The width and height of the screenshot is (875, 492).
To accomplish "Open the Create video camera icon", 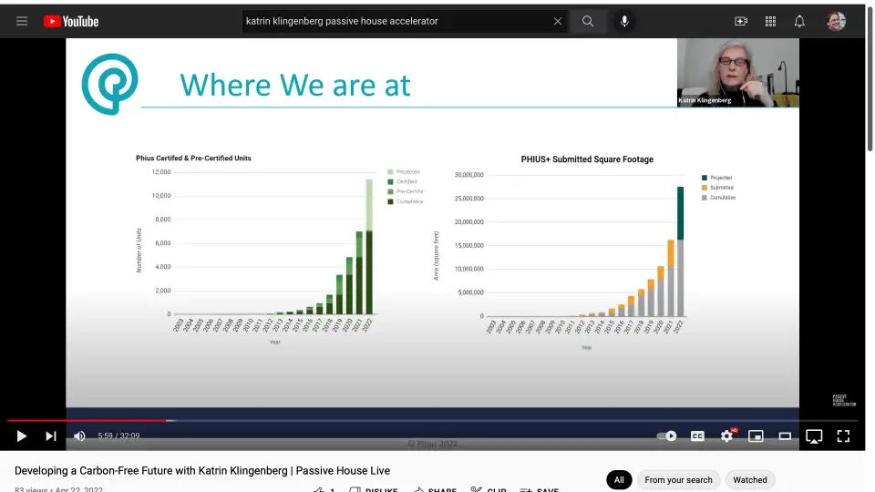I will [741, 21].
